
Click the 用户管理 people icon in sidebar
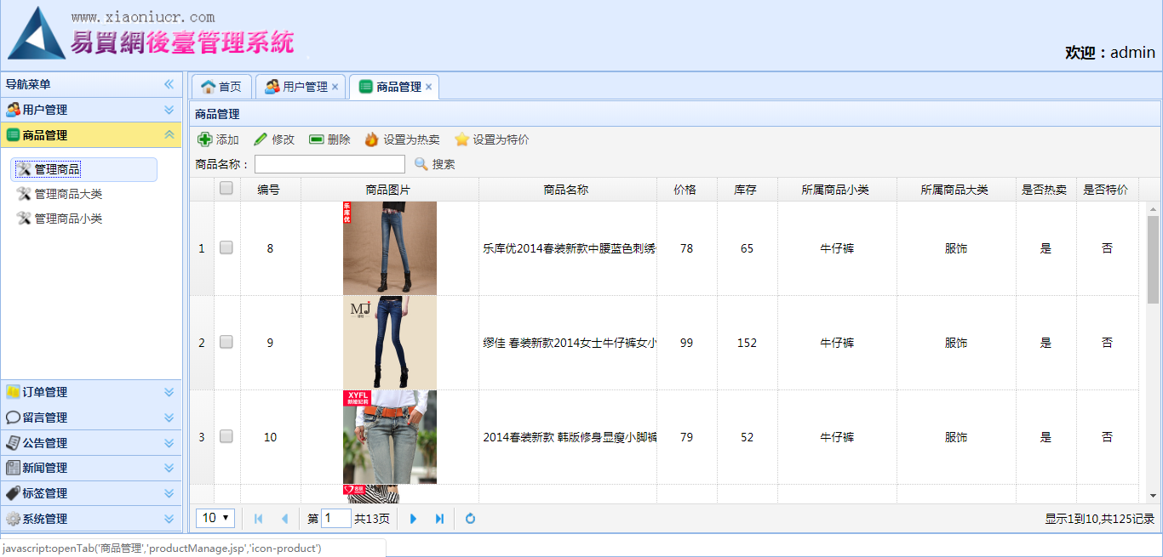(13, 110)
